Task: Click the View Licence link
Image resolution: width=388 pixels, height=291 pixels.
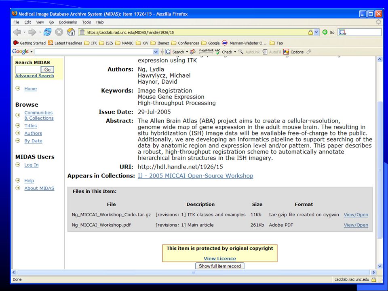Action: tap(220, 259)
